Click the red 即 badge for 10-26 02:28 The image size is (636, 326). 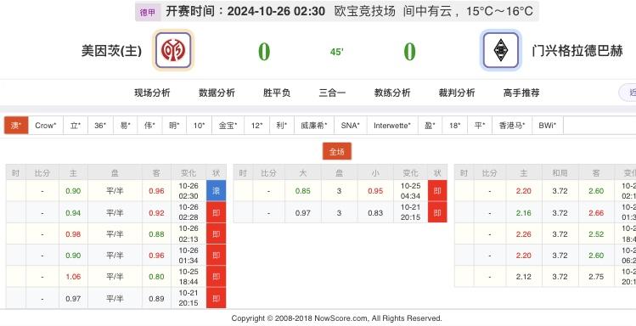coord(217,212)
